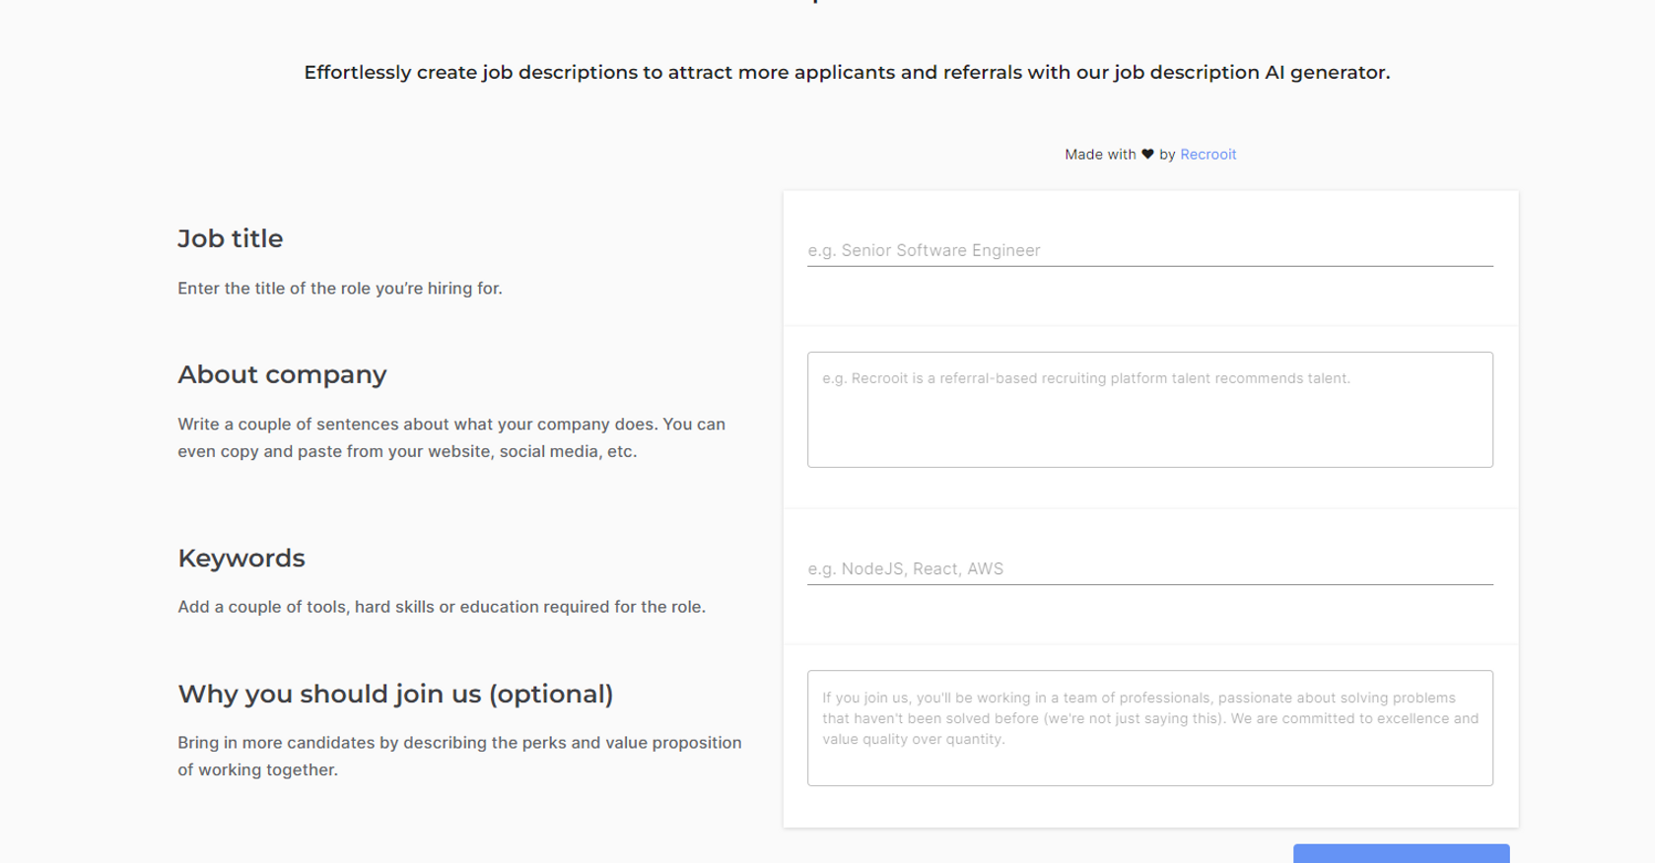Click text 'Add a couple of tools, hard skills'
The height and width of the screenshot is (863, 1655).
(x=306, y=607)
